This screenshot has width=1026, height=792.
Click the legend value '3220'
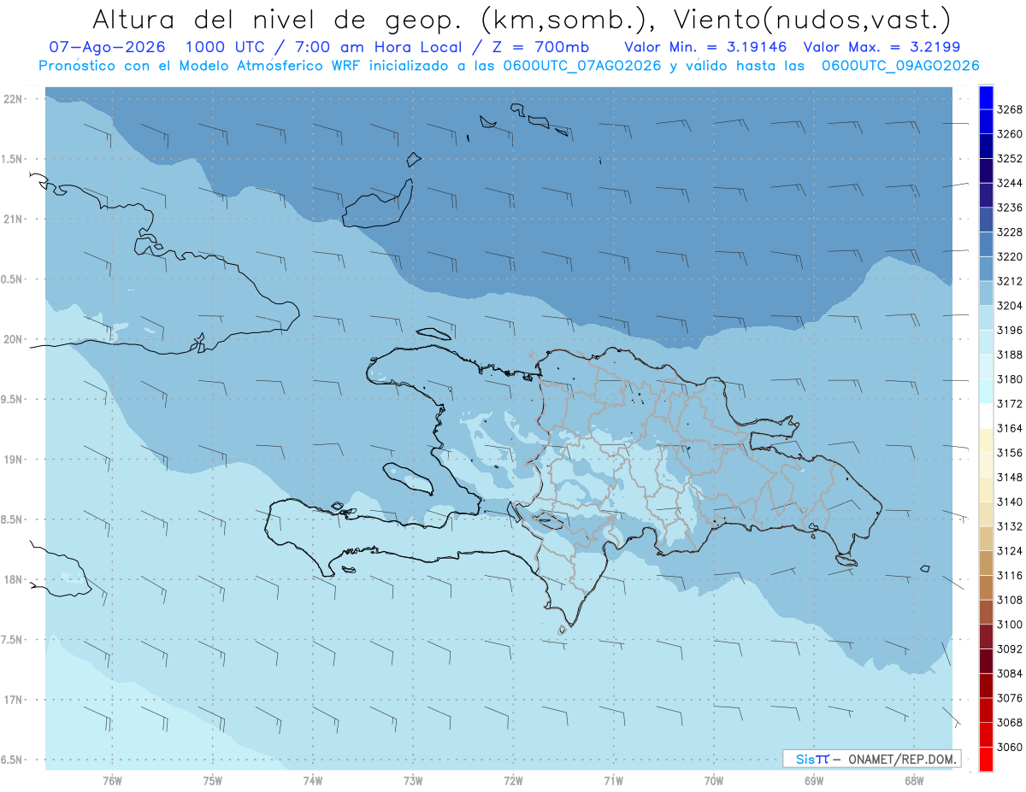coord(1010,257)
